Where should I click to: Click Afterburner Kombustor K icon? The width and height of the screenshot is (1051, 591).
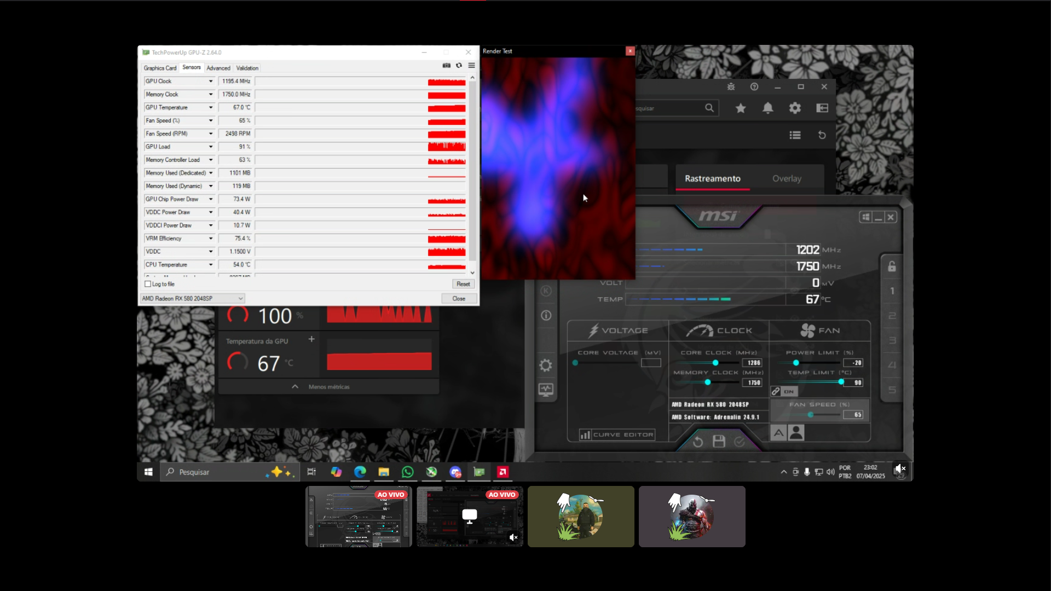pos(546,291)
